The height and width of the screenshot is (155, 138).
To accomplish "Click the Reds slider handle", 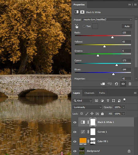I will [113, 37].
